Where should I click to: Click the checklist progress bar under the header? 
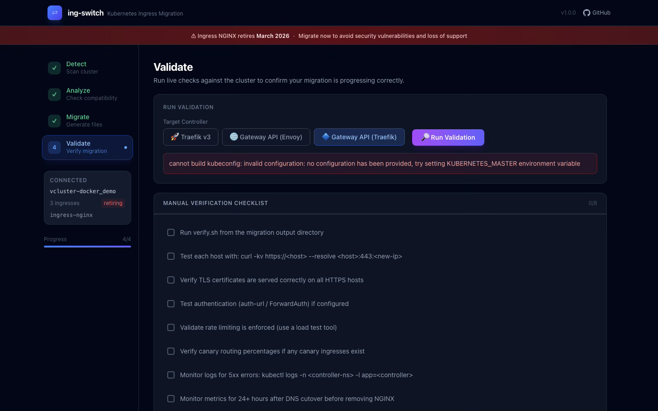click(380, 214)
